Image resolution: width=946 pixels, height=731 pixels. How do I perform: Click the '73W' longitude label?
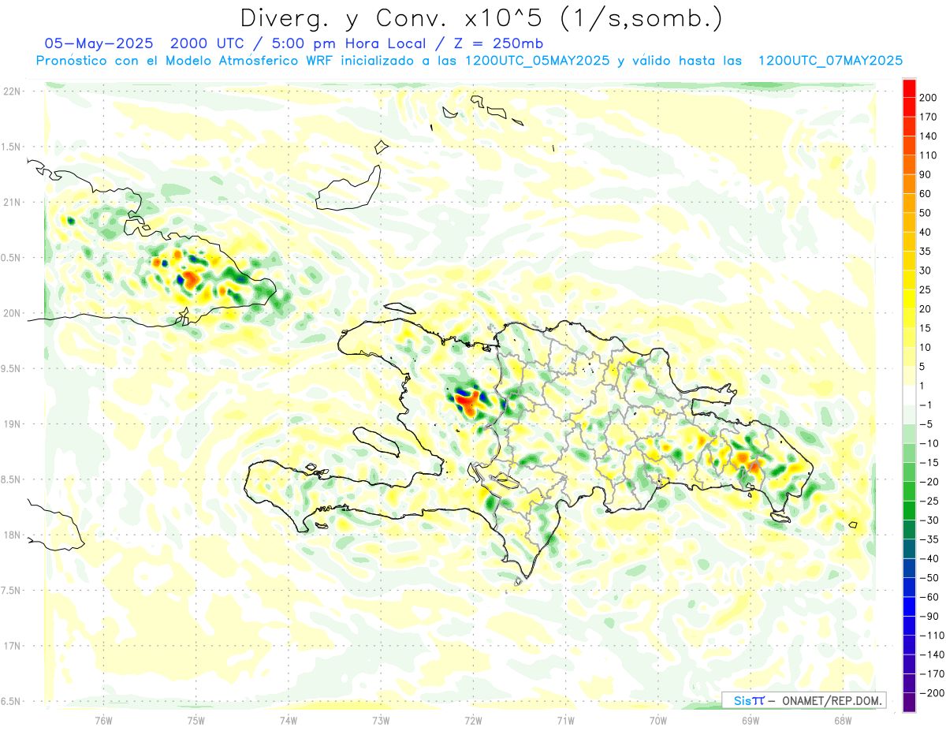coord(381,720)
